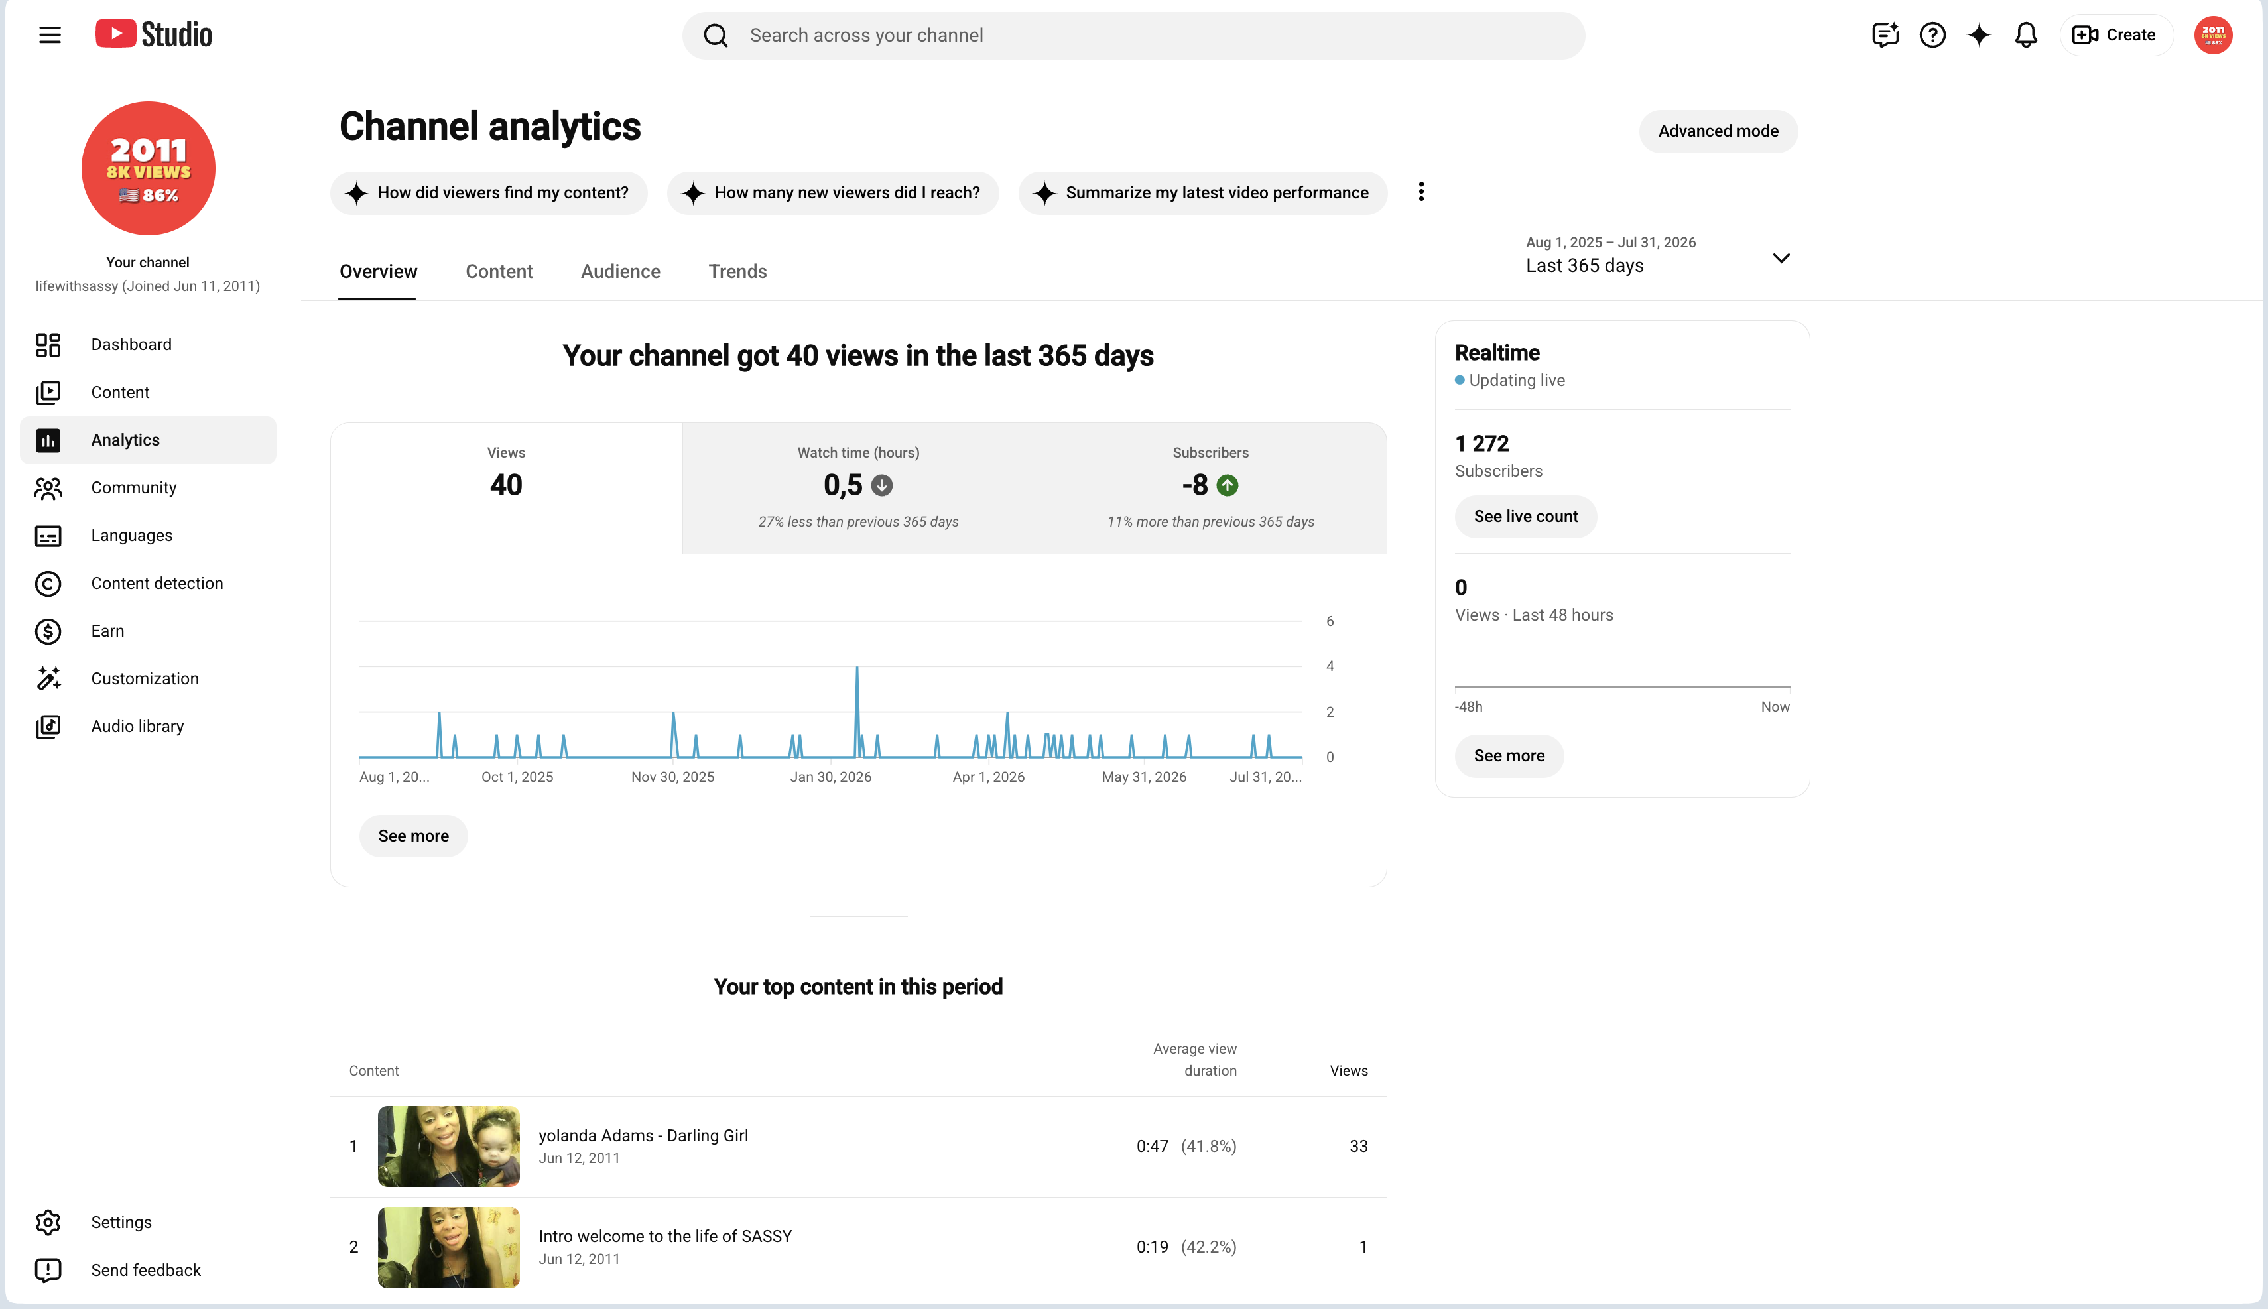Open the hamburger navigation menu
2268x1309 pixels.
[x=50, y=35]
